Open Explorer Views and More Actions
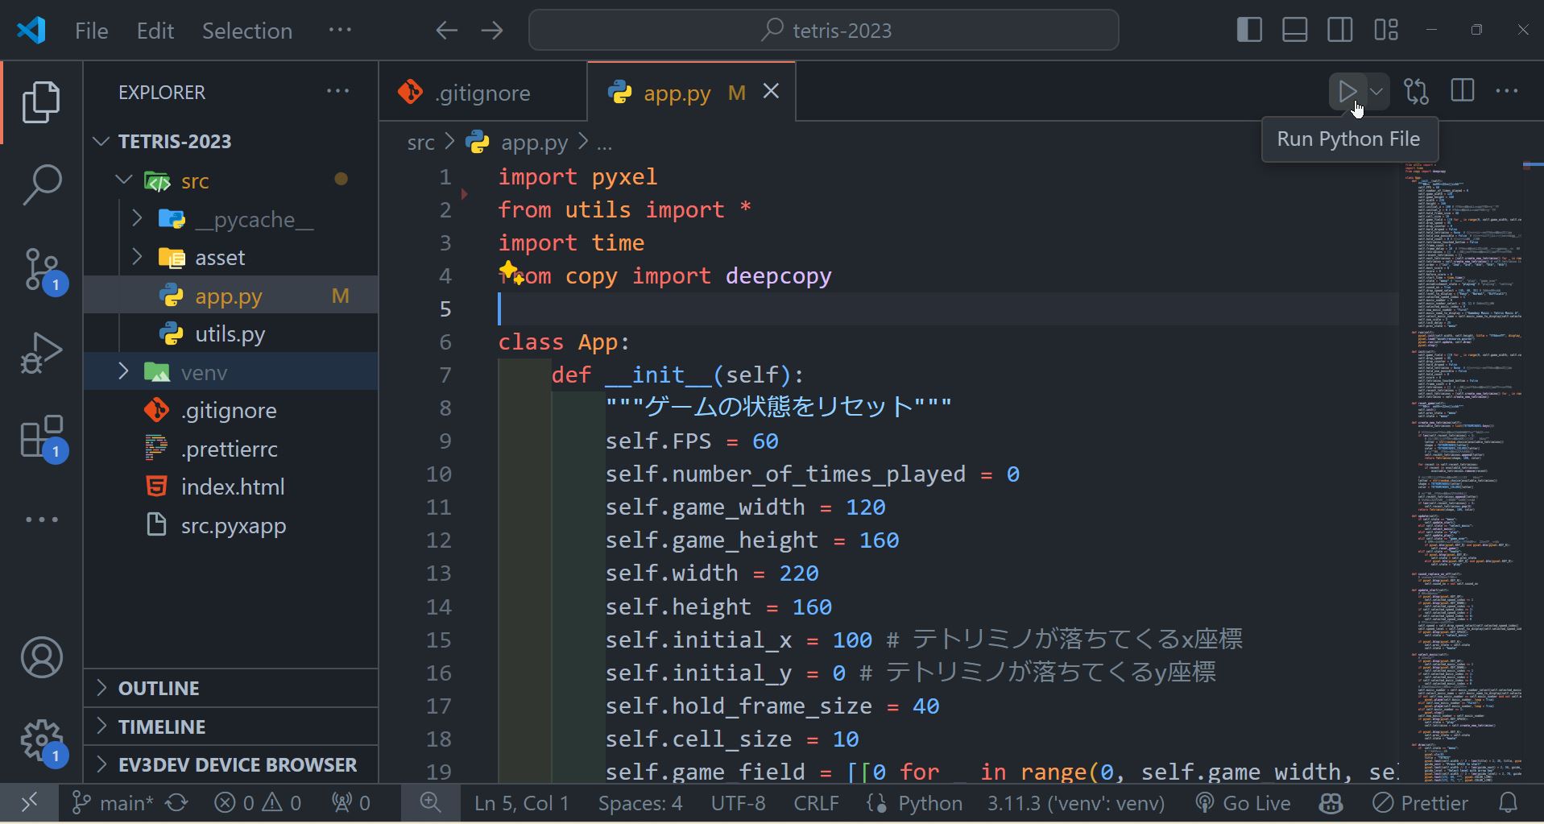The width and height of the screenshot is (1544, 824). tap(337, 91)
